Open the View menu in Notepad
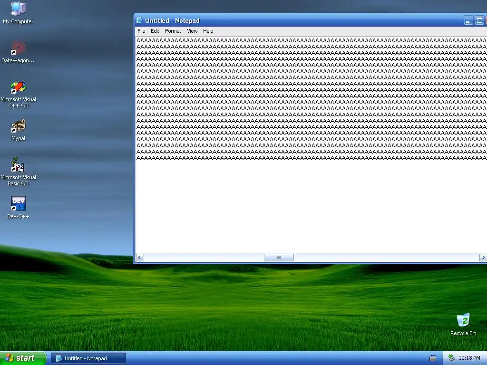487x365 pixels. (x=192, y=31)
